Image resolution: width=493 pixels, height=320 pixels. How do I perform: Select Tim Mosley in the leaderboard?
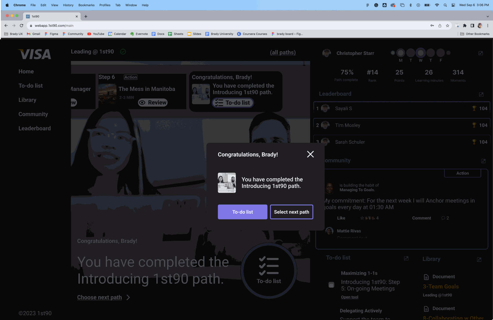click(x=402, y=125)
